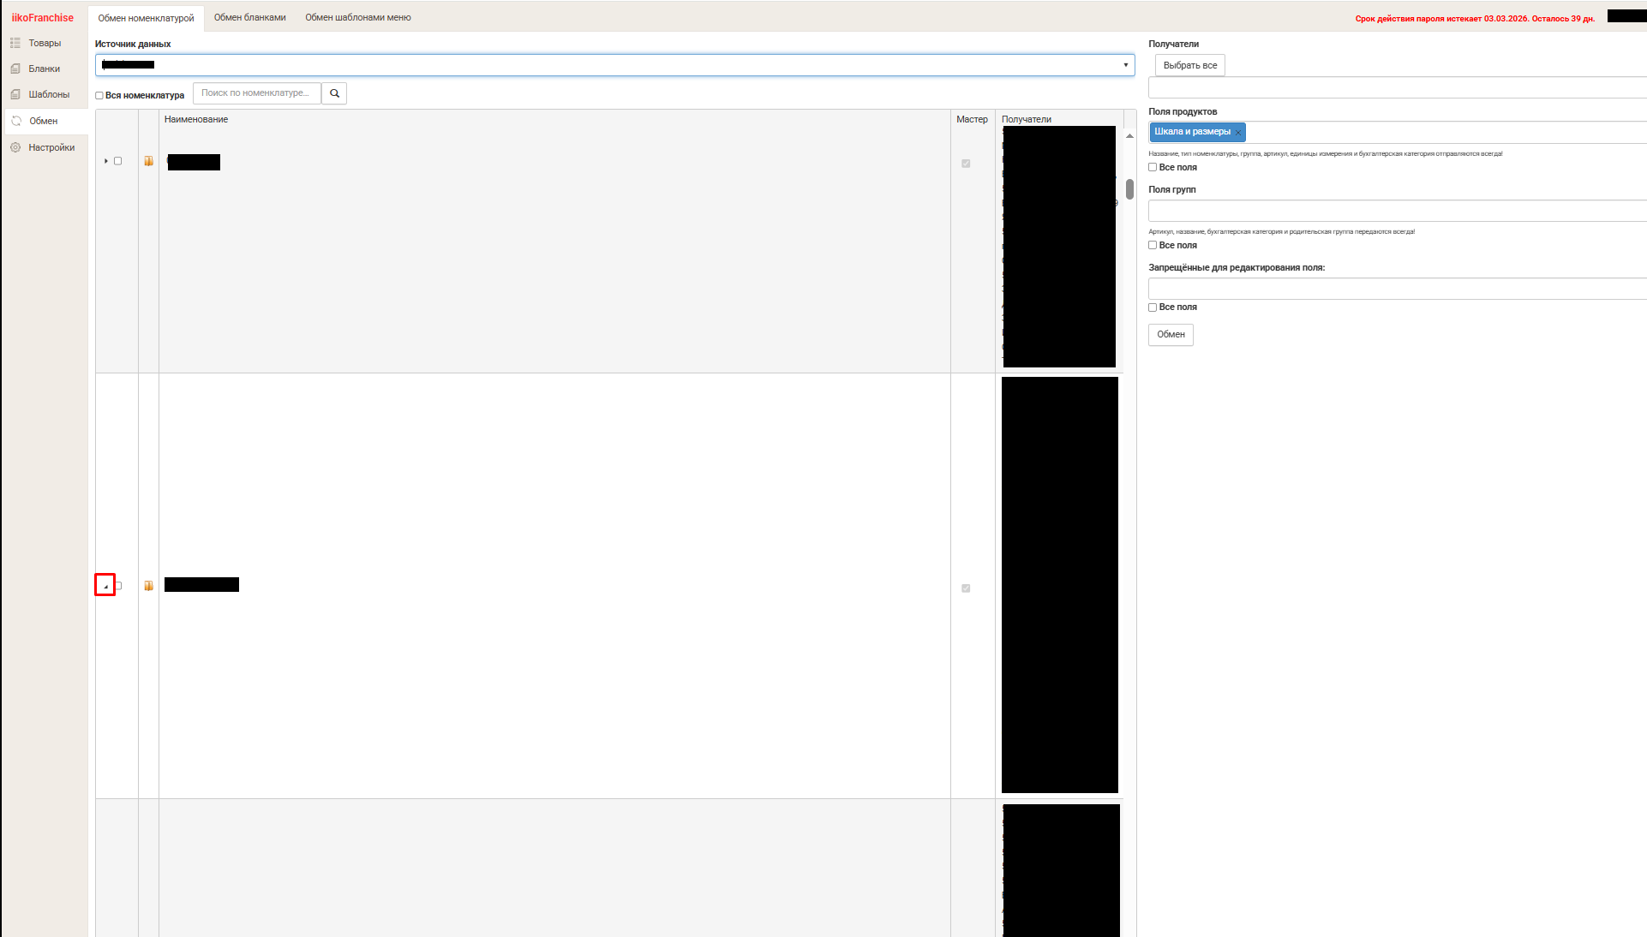This screenshot has width=1647, height=937.
Task: Open the Источник данных dropdown
Action: point(614,65)
